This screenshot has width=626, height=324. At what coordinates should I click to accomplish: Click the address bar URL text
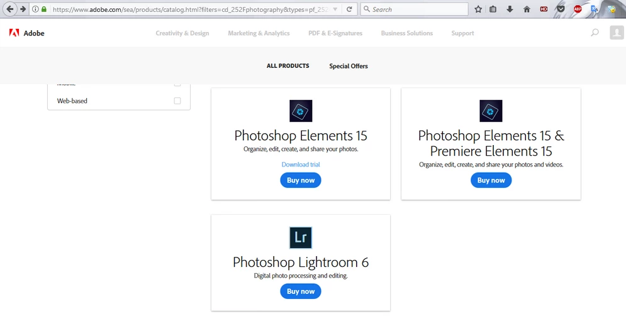(x=191, y=9)
